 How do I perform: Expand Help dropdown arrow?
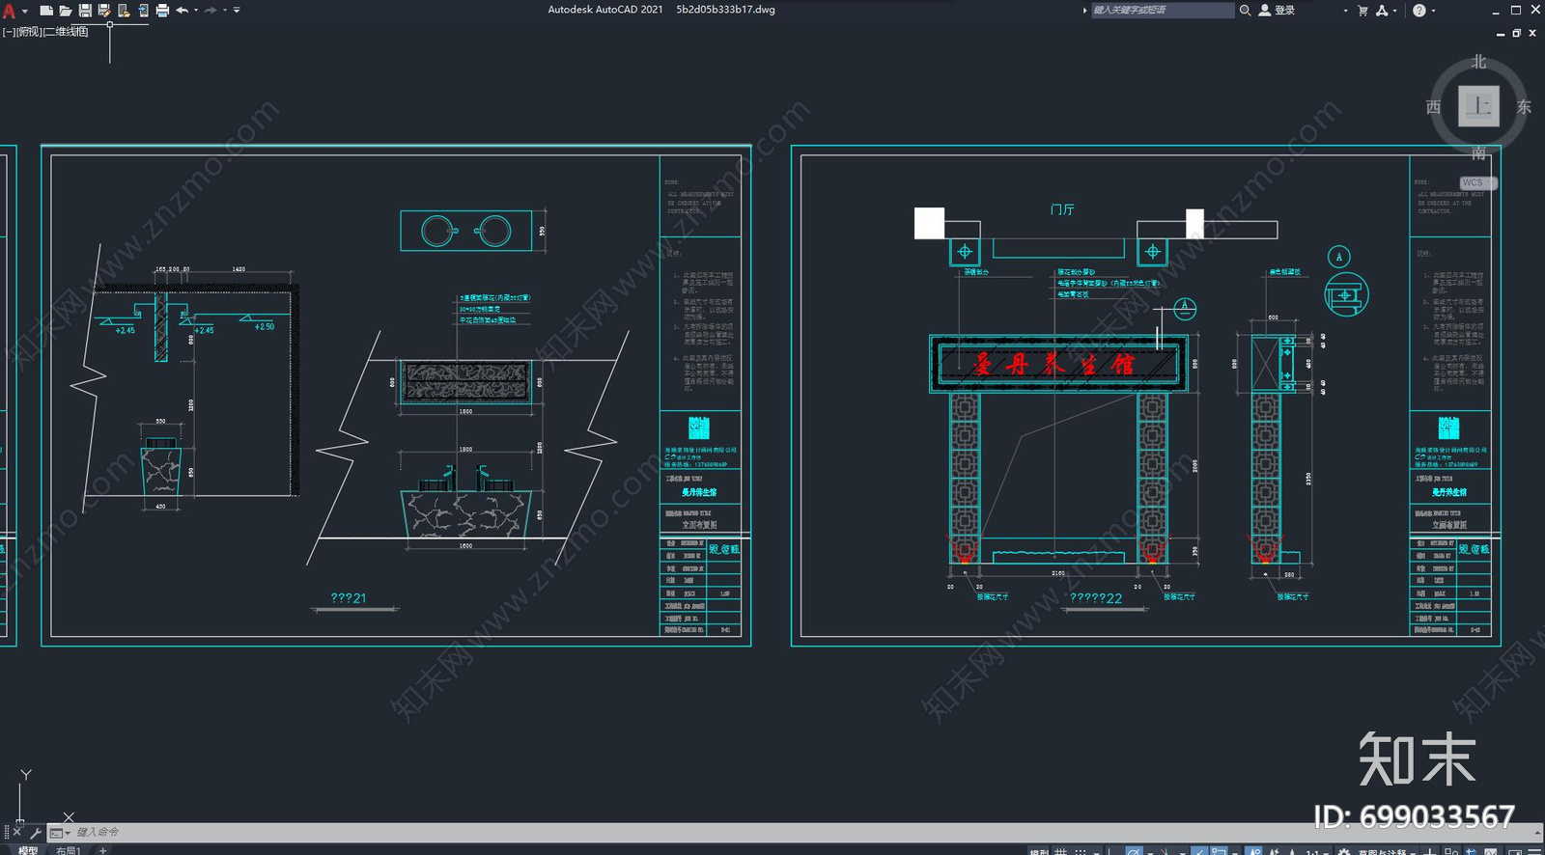point(1433,11)
